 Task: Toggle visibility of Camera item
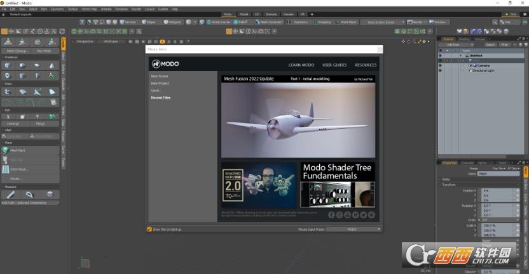coord(440,65)
